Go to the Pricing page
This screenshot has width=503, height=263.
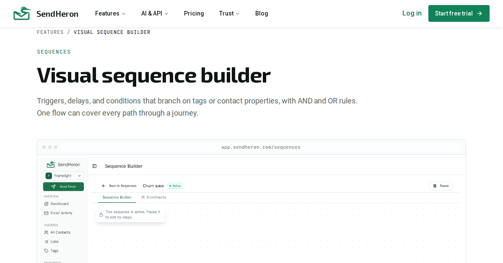(194, 13)
